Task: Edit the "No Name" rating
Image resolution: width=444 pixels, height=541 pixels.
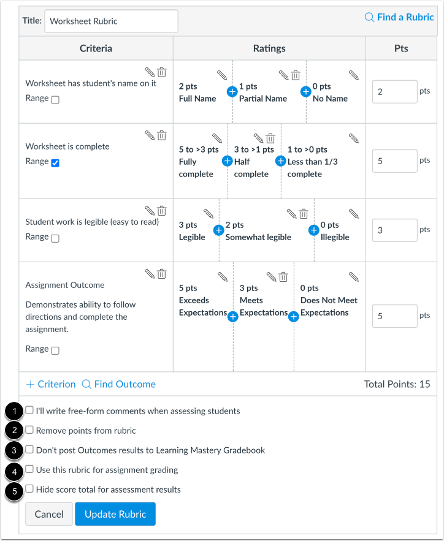Action: tap(353, 76)
